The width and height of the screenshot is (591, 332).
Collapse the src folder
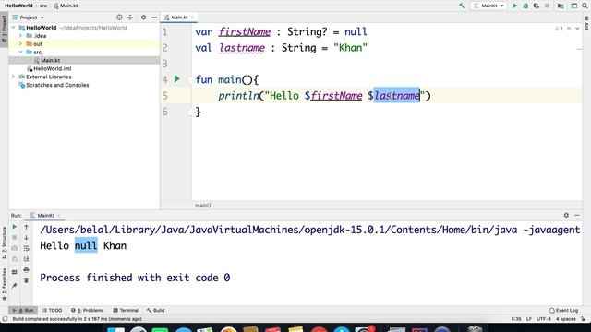coord(20,52)
